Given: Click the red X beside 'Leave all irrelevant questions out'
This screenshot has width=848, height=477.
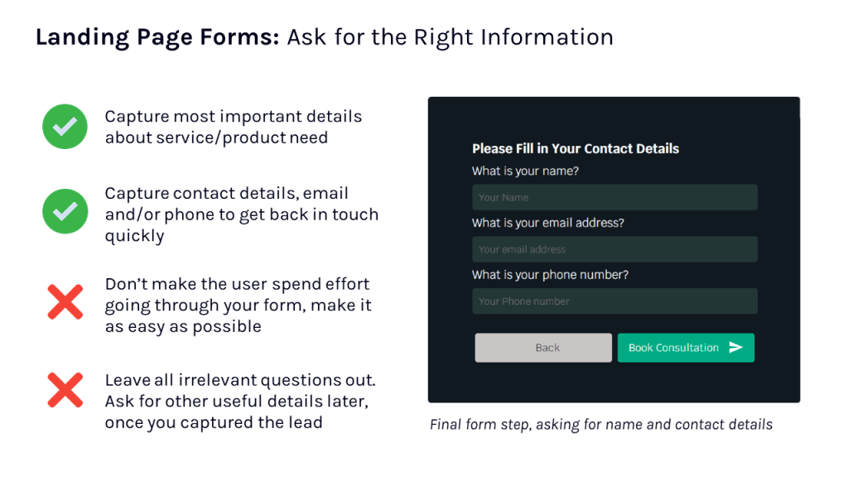Looking at the screenshot, I should [65, 390].
